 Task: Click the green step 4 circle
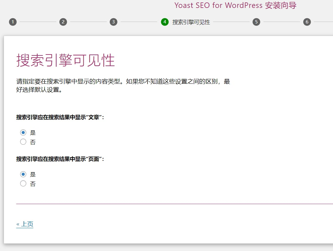(x=165, y=22)
